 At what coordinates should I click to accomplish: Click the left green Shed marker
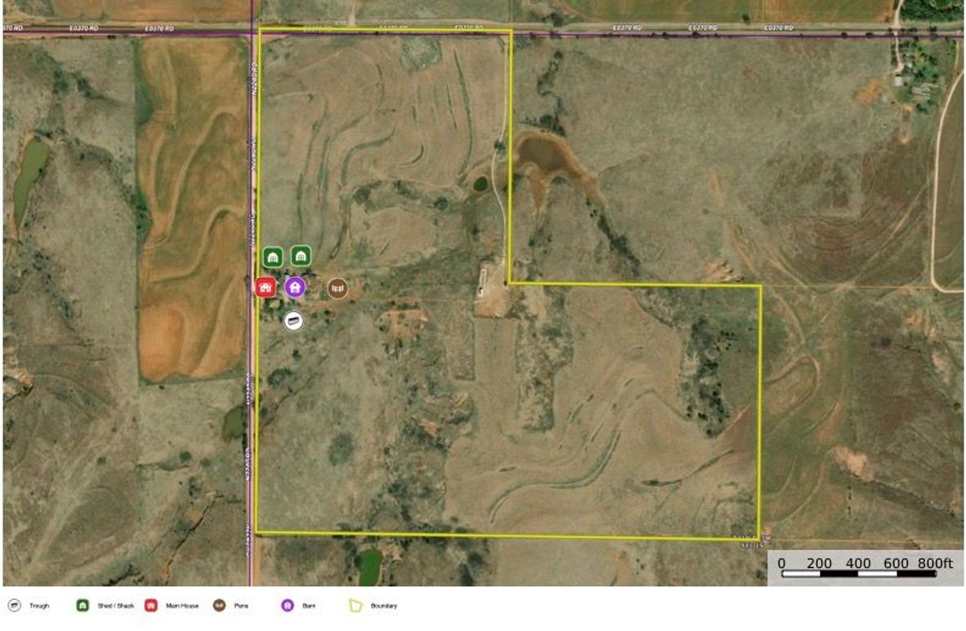[273, 257]
